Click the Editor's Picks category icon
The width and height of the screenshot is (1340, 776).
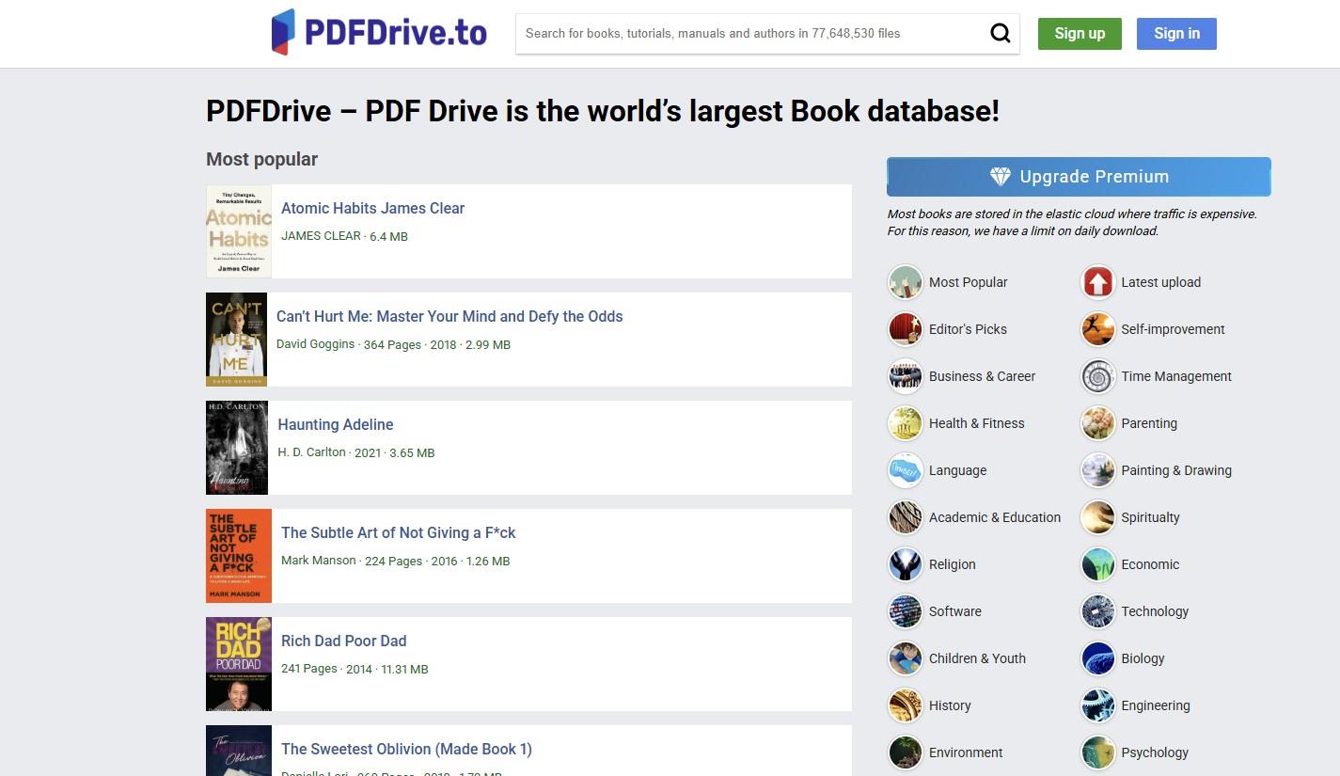[x=906, y=329]
